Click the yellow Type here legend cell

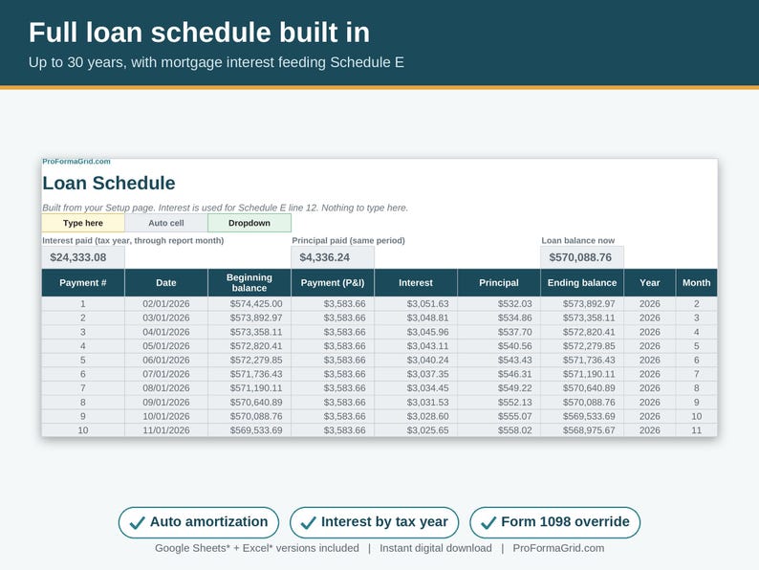point(83,223)
